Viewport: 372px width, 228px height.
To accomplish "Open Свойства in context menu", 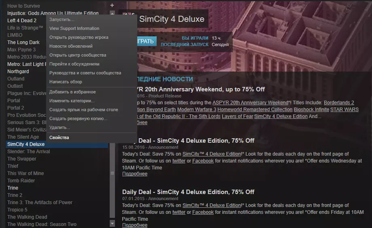I will 59,137.
